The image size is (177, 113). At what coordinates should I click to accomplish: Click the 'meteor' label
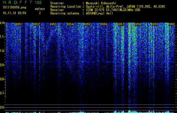pyautogui.click(x=40, y=9)
